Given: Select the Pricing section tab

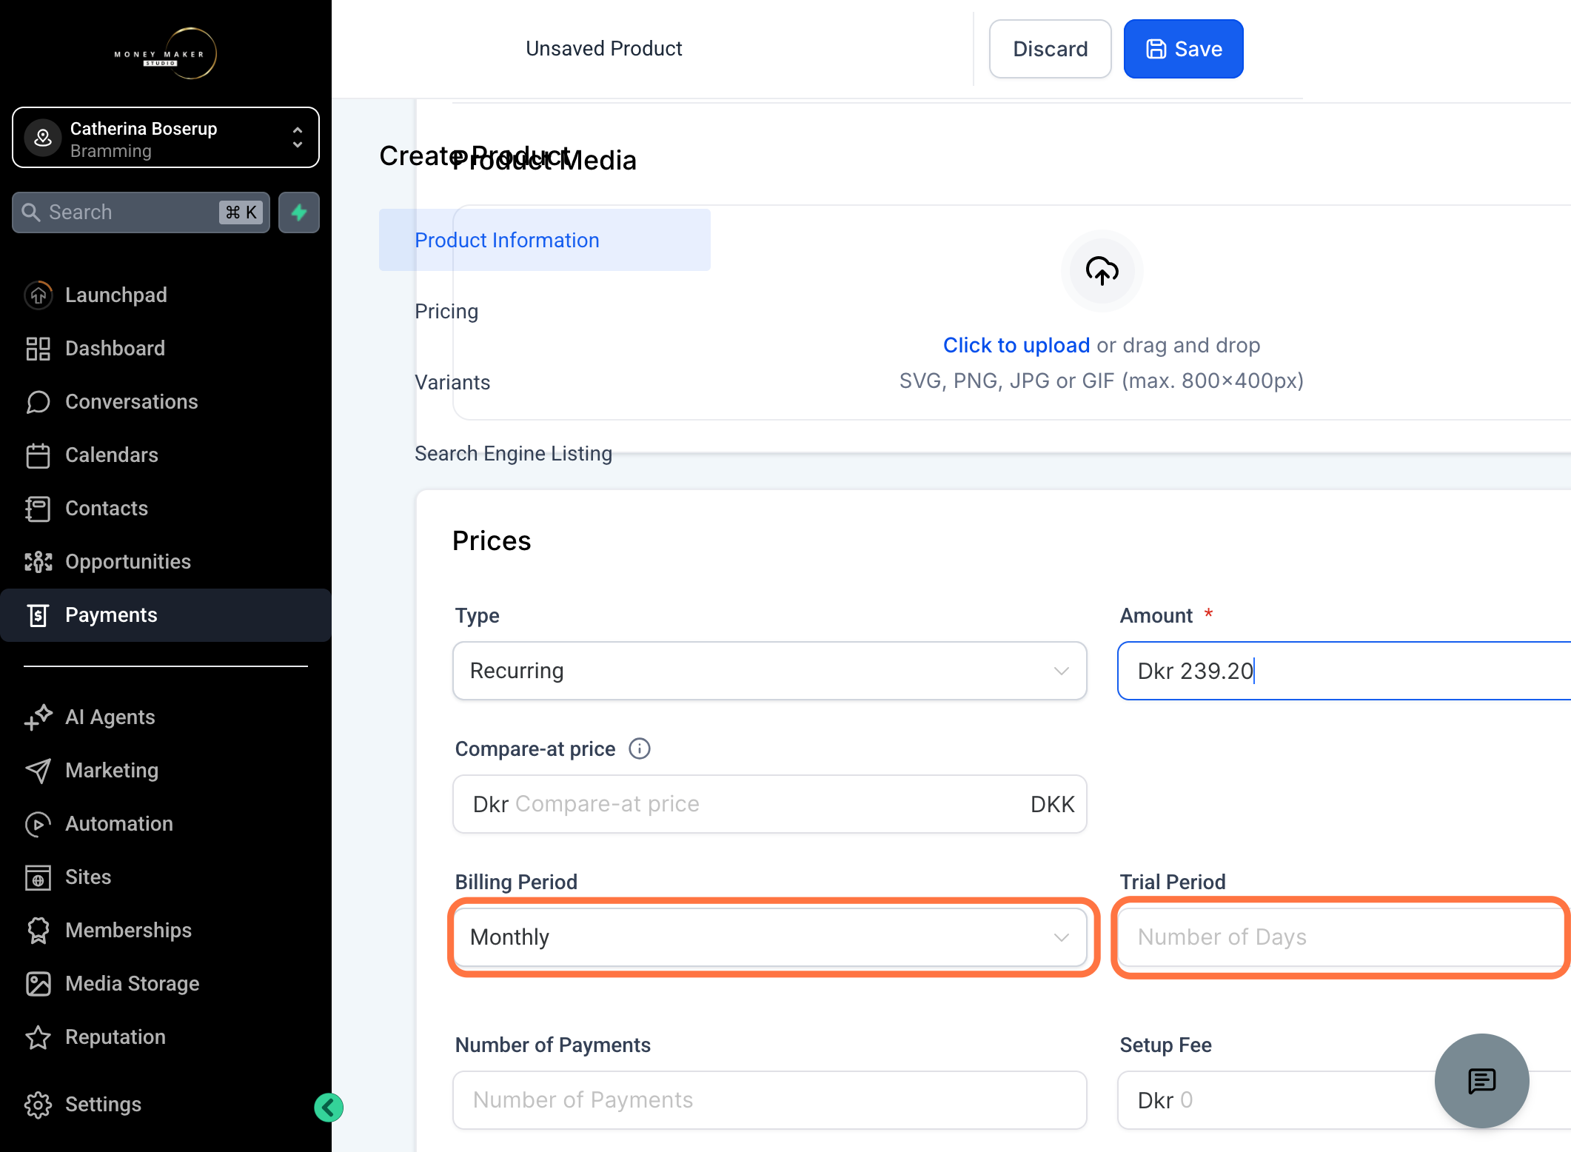Looking at the screenshot, I should click(x=446, y=311).
